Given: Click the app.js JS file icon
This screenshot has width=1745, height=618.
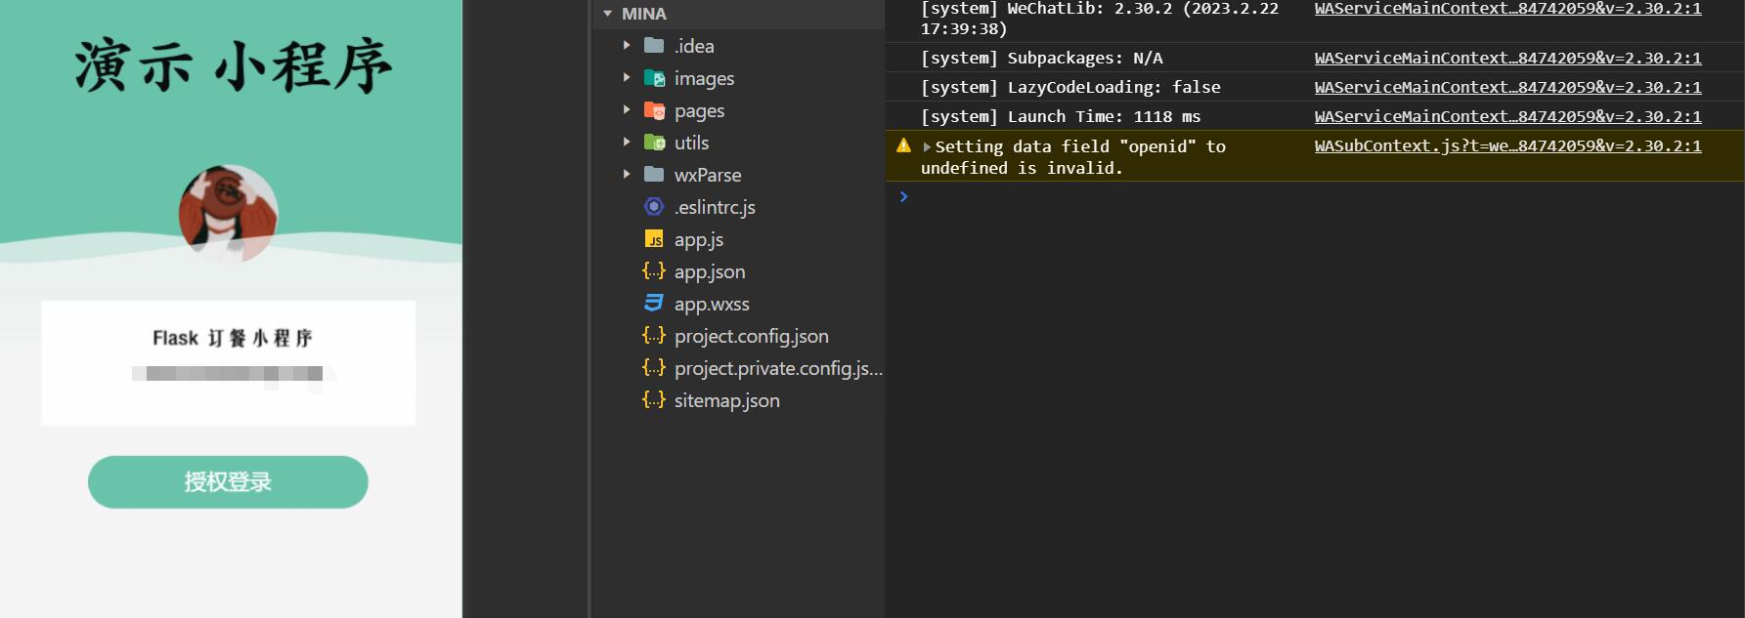Looking at the screenshot, I should click(x=654, y=239).
